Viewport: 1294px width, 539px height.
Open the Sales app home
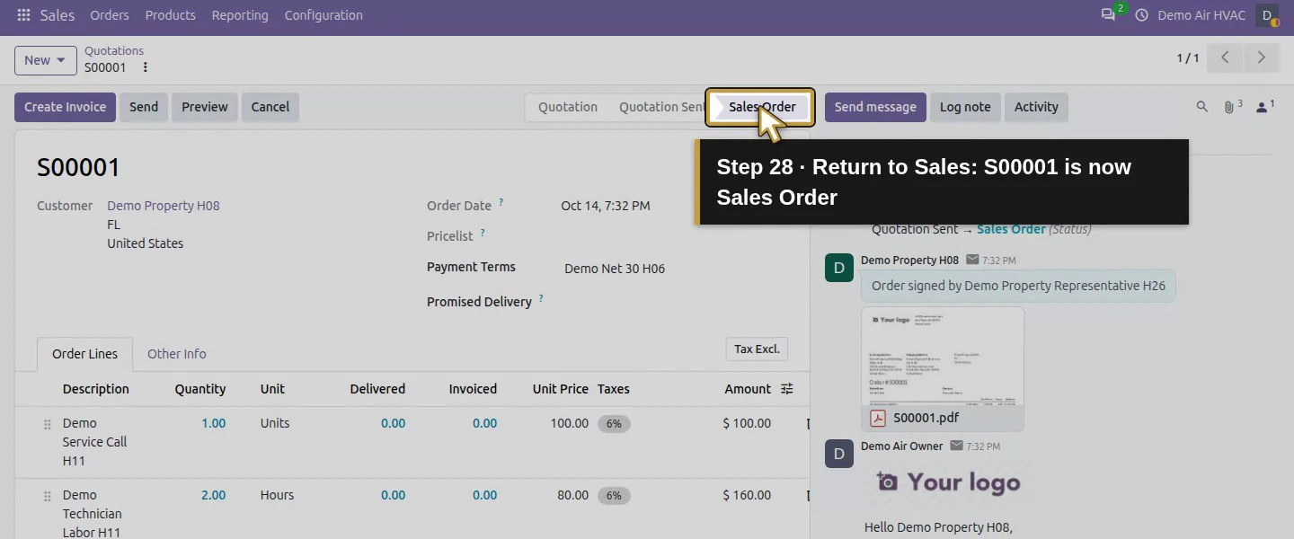[x=58, y=15]
